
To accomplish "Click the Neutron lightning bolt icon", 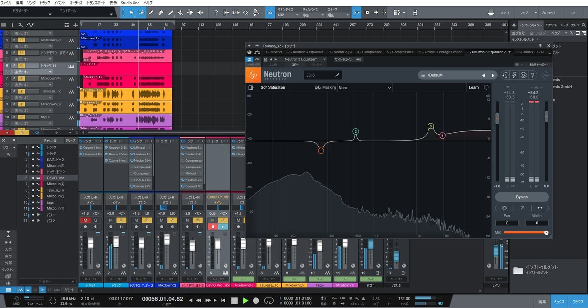I will coord(514,75).
